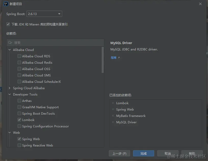208x161 pixels.
Task: Enable Spring Boot DevTools checkbox
Action: tap(19, 113)
